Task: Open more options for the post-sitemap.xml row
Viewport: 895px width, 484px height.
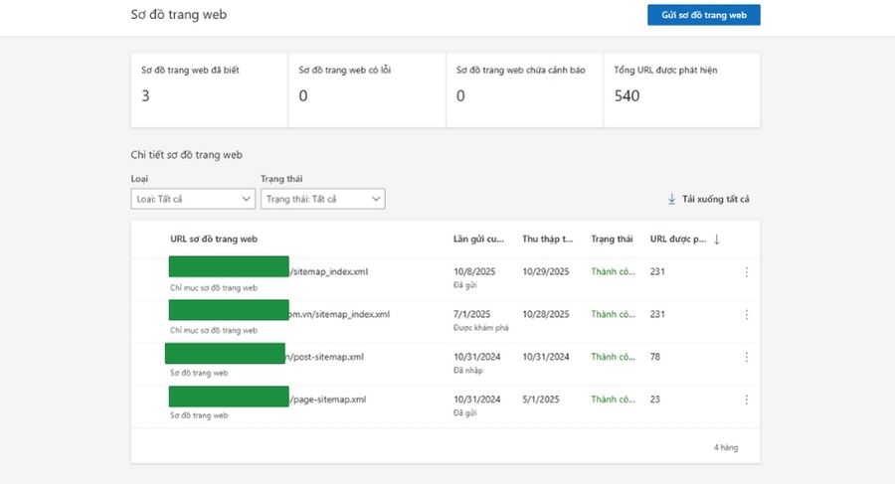Action: [x=746, y=358]
